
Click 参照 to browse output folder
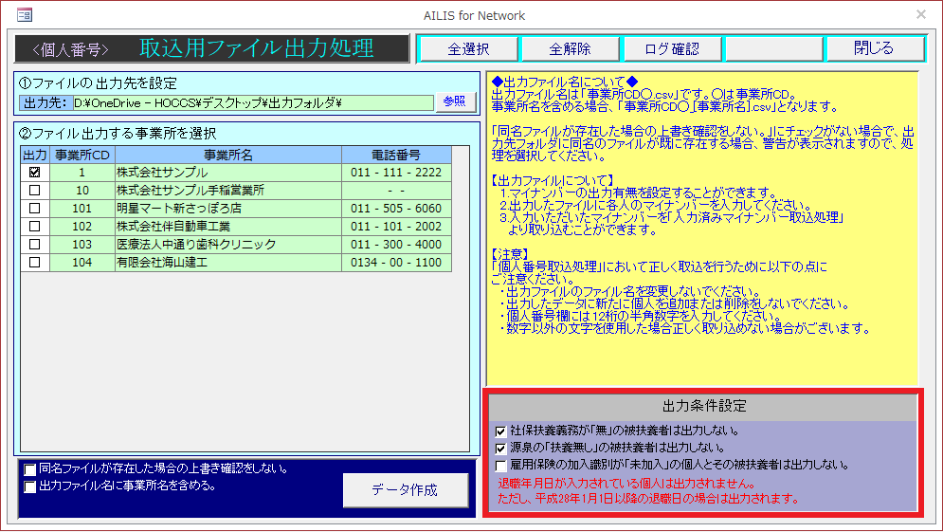[x=454, y=102]
